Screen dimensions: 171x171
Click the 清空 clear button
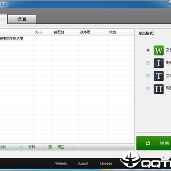click(x=59, y=147)
